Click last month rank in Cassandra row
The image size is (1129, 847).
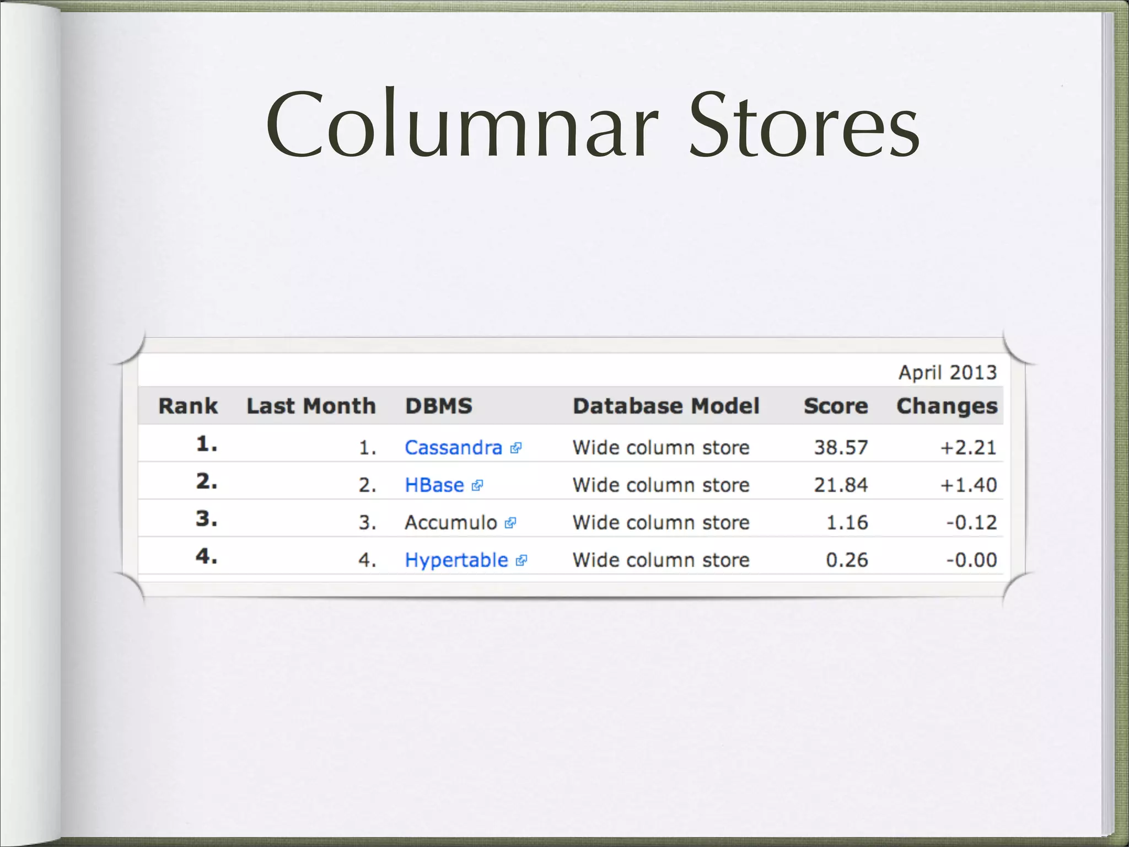pos(368,447)
